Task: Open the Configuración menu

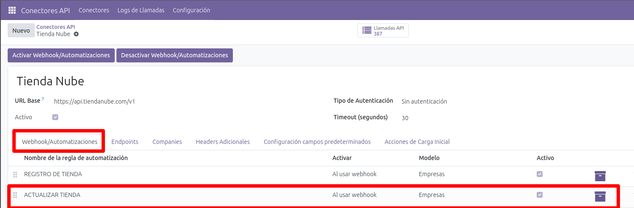Action: (x=191, y=10)
